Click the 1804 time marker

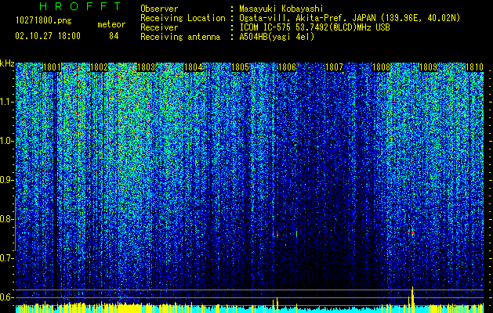pos(193,67)
